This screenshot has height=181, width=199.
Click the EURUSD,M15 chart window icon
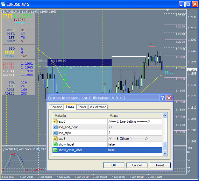pos(3,4)
